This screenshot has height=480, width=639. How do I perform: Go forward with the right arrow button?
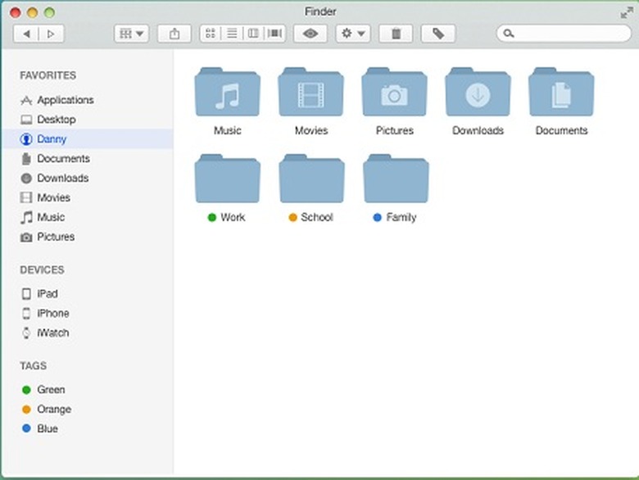coord(52,34)
